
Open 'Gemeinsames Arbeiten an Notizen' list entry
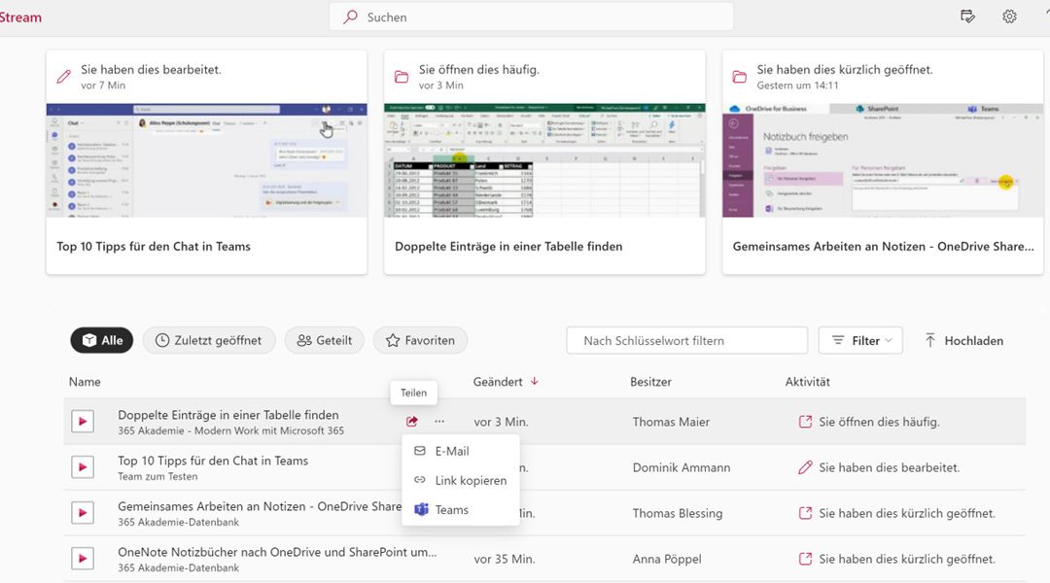pyautogui.click(x=260, y=506)
